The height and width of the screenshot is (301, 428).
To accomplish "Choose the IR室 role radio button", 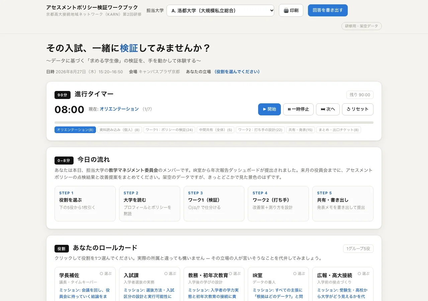I will coord(295,274).
